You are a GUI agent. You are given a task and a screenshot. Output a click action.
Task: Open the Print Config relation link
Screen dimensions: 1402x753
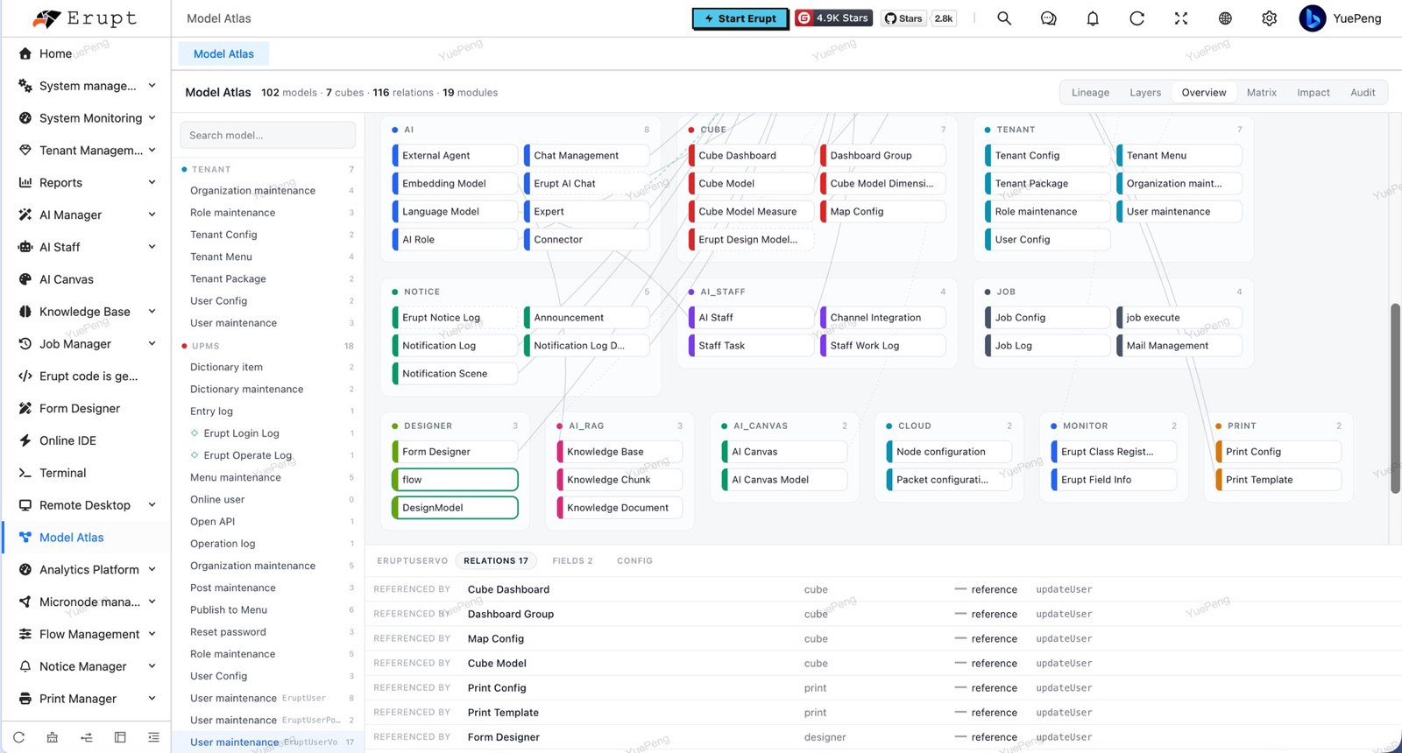[x=496, y=688]
